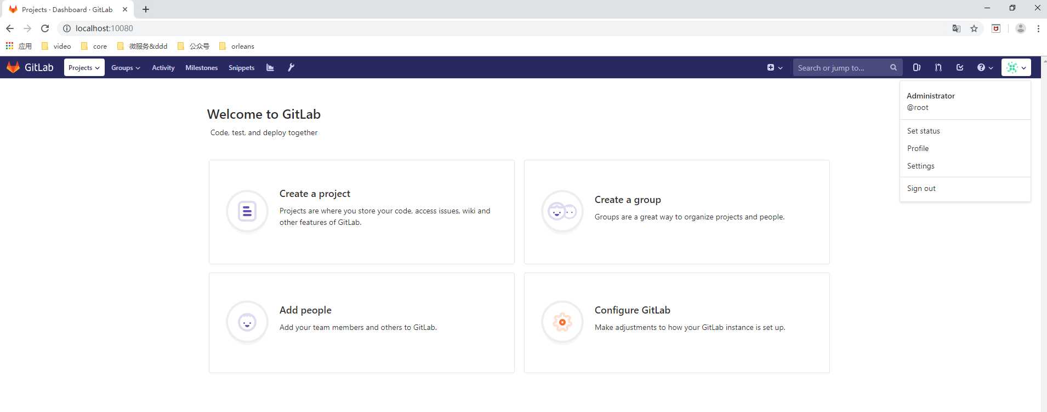Toggle the user avatar dropdown
The height and width of the screenshot is (412, 1047).
tap(1016, 67)
